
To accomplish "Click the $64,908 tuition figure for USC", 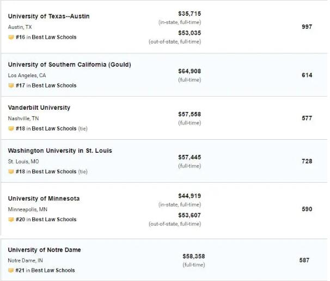I will pos(190,71).
